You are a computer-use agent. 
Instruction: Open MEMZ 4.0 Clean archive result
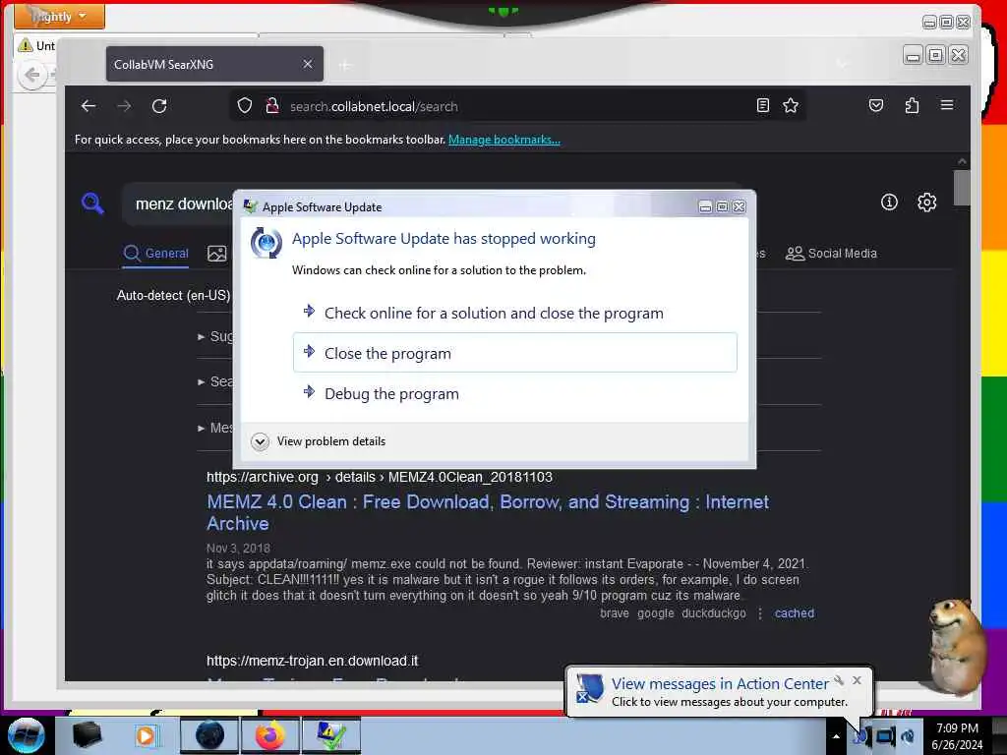click(488, 512)
